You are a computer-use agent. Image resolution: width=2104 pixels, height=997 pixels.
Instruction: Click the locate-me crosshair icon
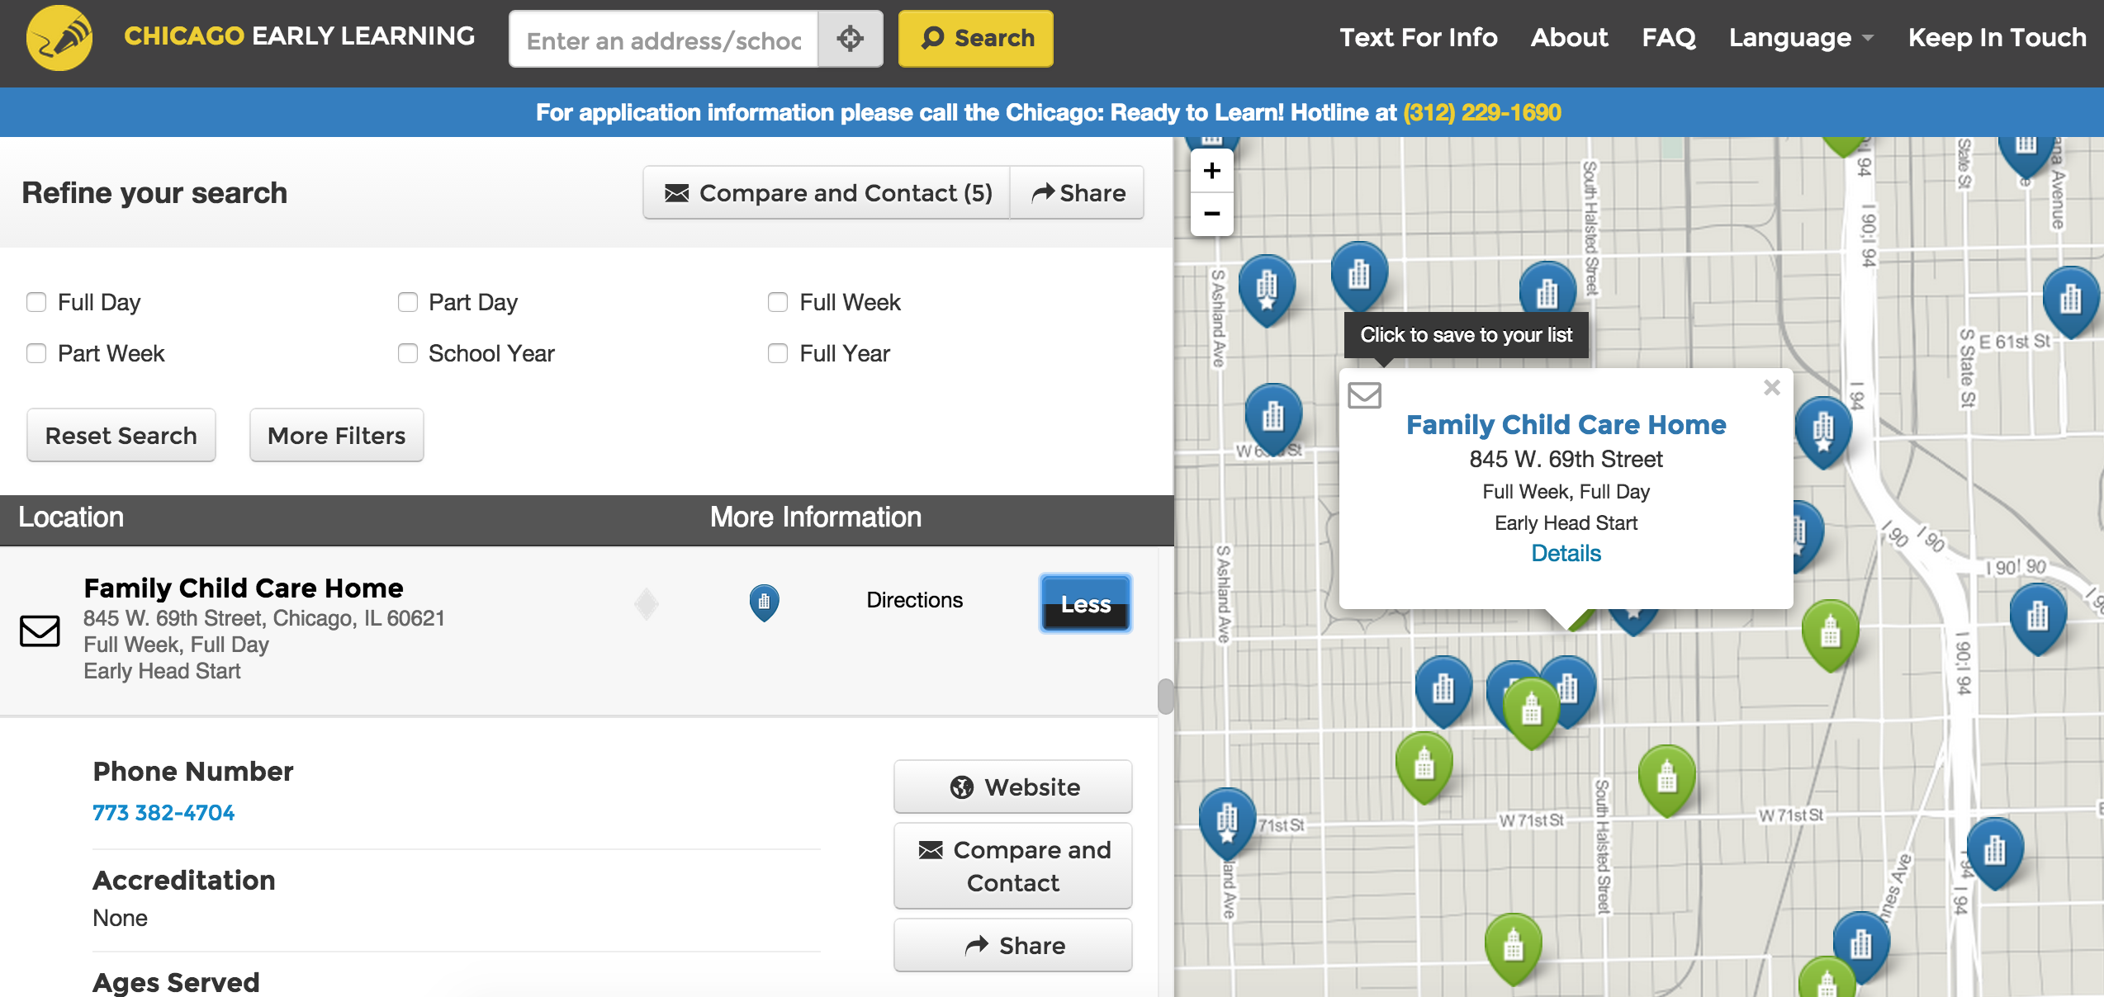click(x=850, y=38)
